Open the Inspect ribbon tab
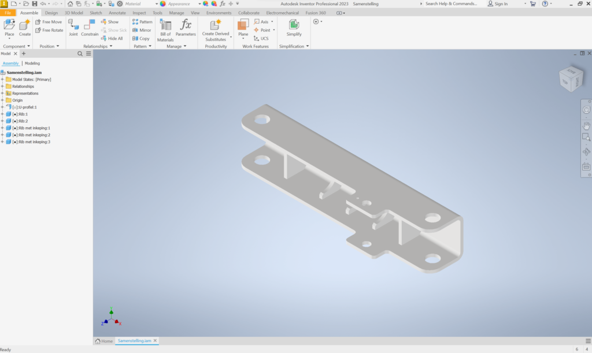Screen dimensions: 592x353 (139, 13)
